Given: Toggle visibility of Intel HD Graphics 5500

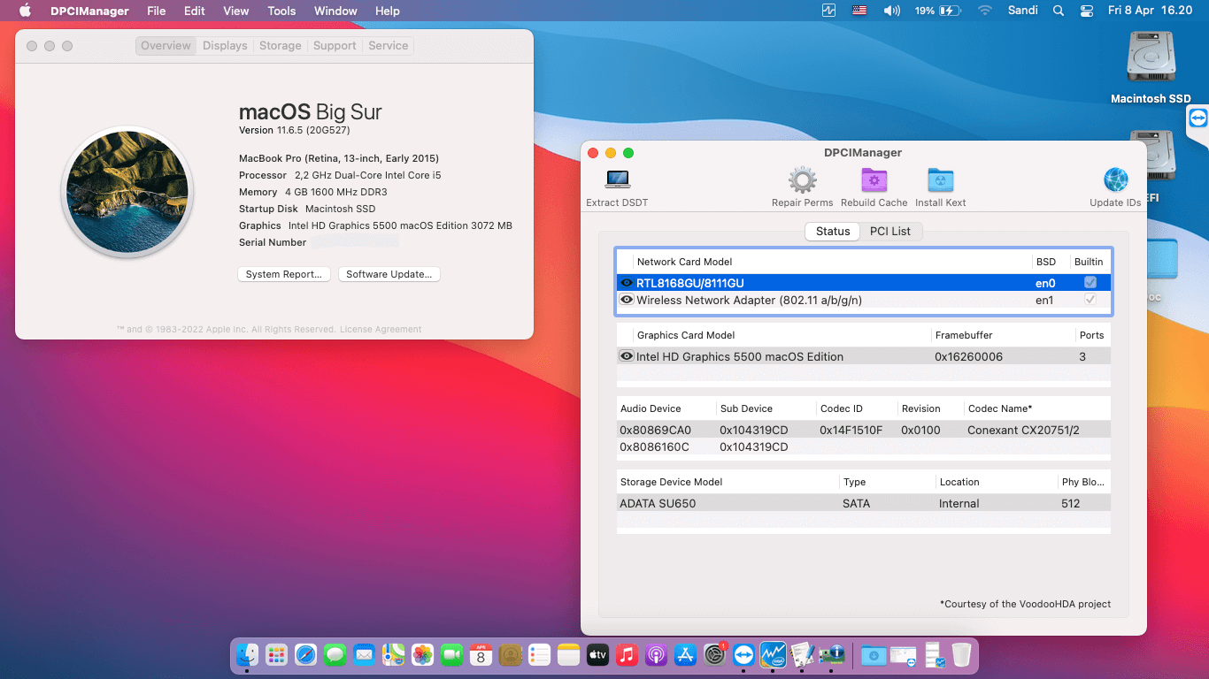Looking at the screenshot, I should (626, 355).
